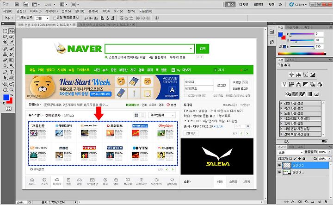The height and width of the screenshot is (205, 333).
Task: Add a Color Balance adjustment
Action: 298,84
